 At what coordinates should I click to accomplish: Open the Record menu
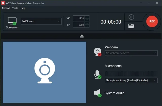pos(6,8)
